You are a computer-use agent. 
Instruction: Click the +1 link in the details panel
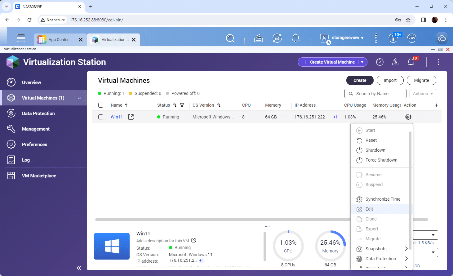click(x=202, y=260)
